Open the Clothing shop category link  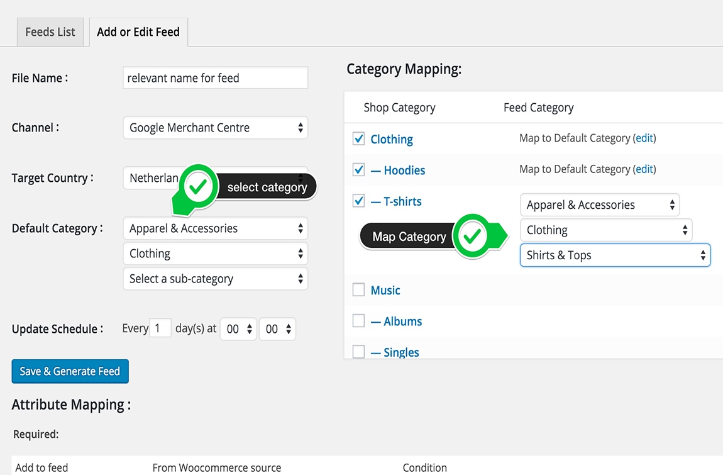pos(392,140)
